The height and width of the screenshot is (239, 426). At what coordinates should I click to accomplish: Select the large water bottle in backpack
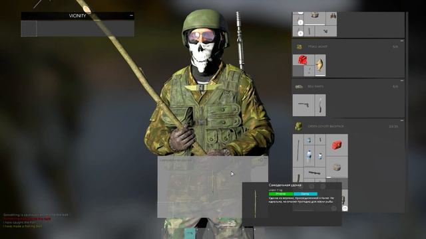coord(309,156)
